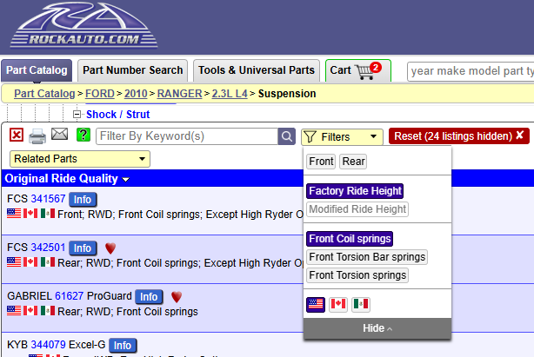Open the Cart tab
534x357 pixels.
pyautogui.click(x=358, y=70)
